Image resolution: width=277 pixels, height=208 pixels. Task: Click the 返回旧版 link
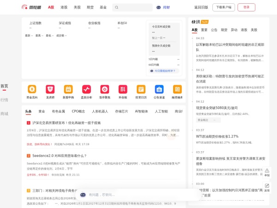[201, 7]
